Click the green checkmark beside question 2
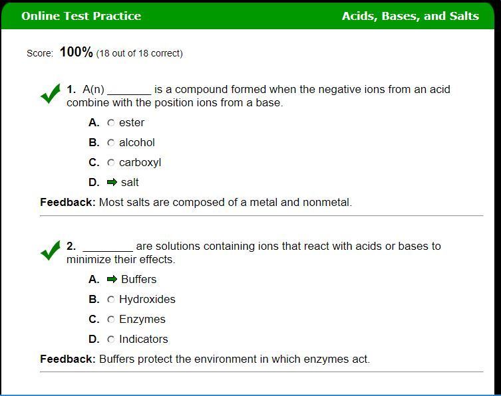501x396 pixels. tap(51, 251)
